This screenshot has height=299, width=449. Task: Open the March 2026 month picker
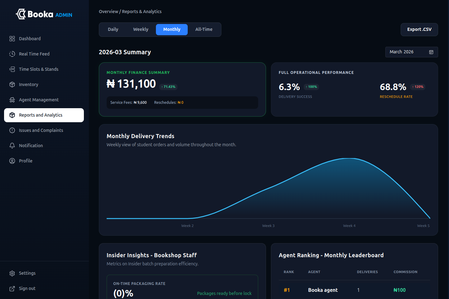pyautogui.click(x=412, y=52)
